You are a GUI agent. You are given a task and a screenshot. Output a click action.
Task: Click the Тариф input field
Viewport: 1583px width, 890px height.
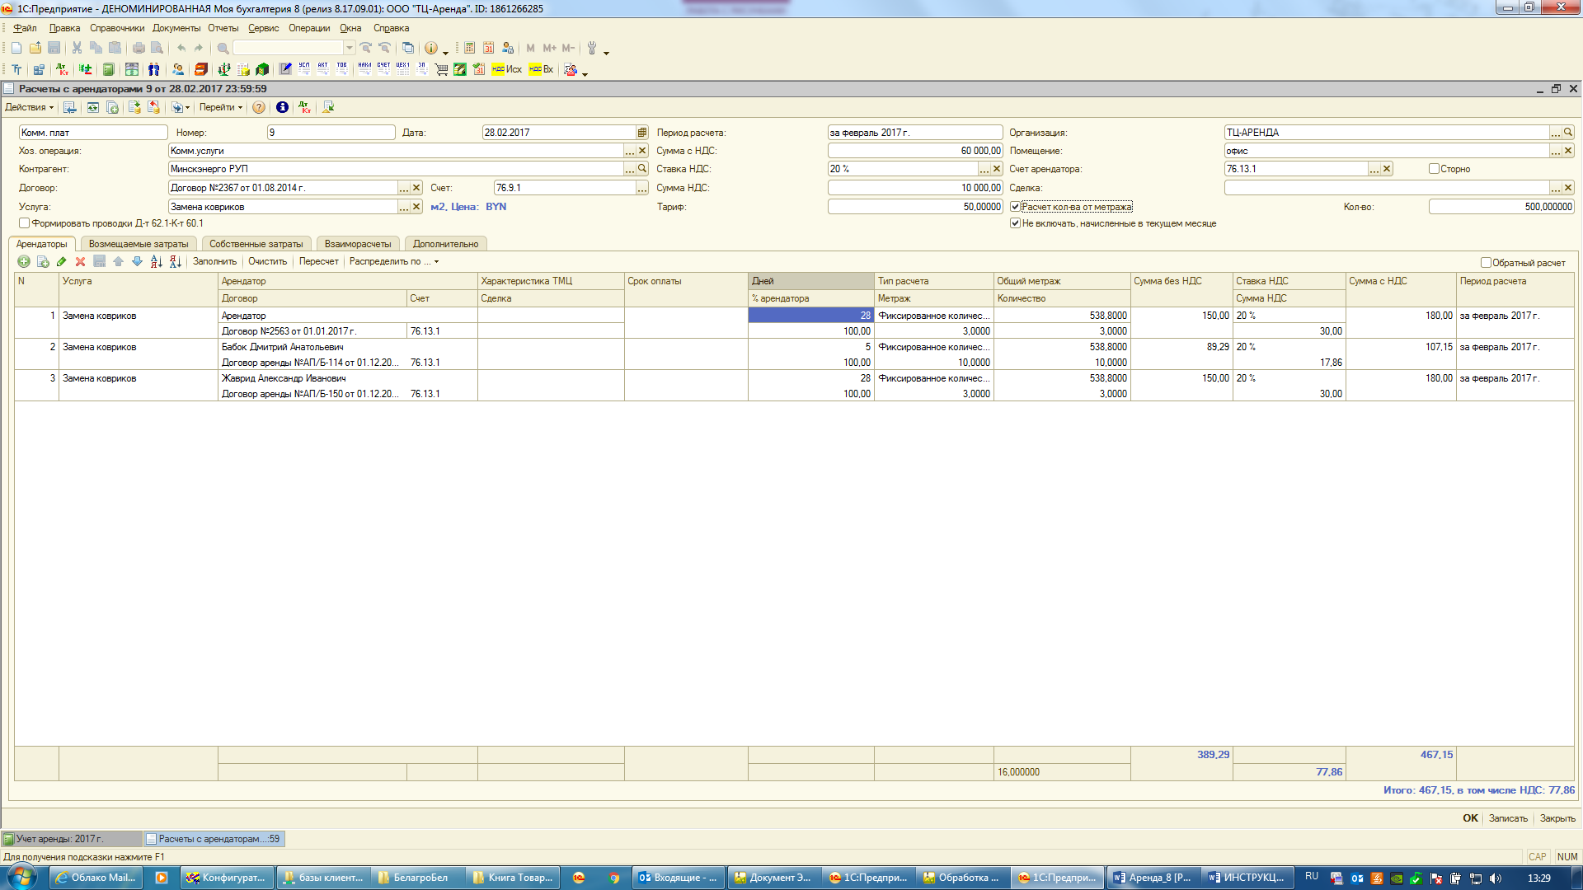point(914,207)
